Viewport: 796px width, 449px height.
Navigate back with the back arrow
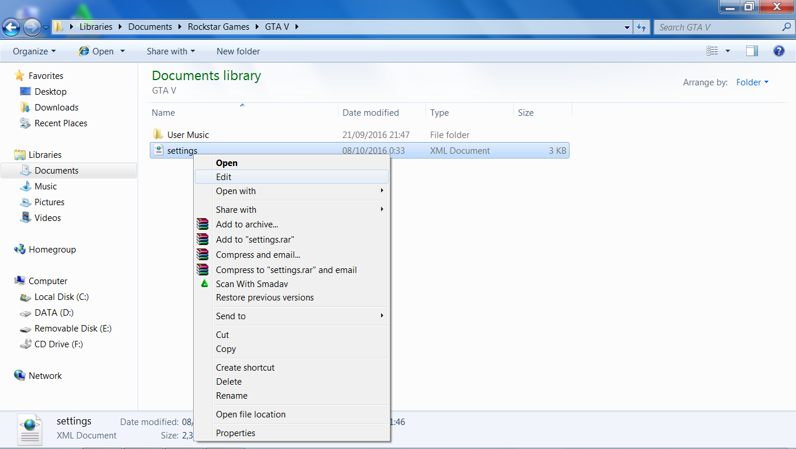tap(12, 27)
